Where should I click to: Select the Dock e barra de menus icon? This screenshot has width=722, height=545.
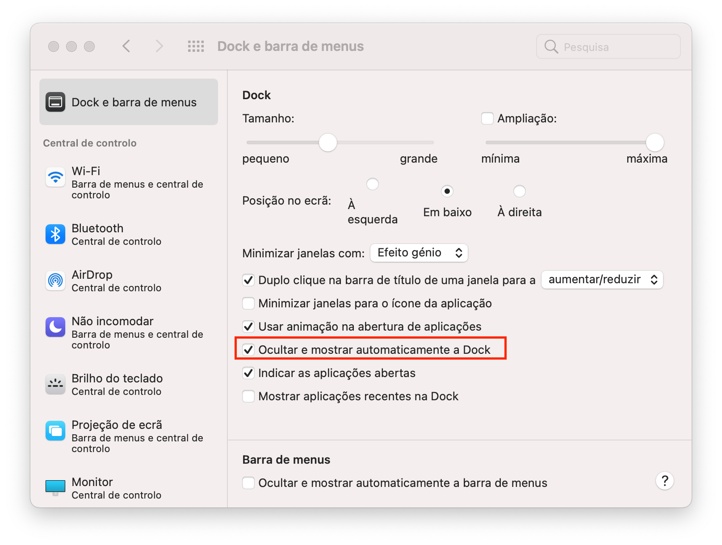click(55, 102)
